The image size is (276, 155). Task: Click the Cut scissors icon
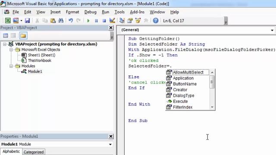(37, 21)
